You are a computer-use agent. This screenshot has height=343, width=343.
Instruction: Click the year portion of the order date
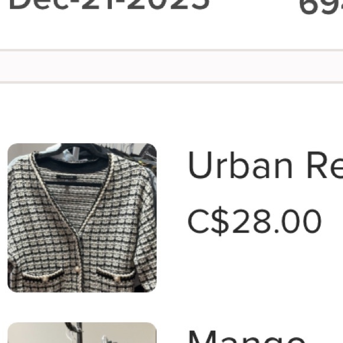(169, 4)
